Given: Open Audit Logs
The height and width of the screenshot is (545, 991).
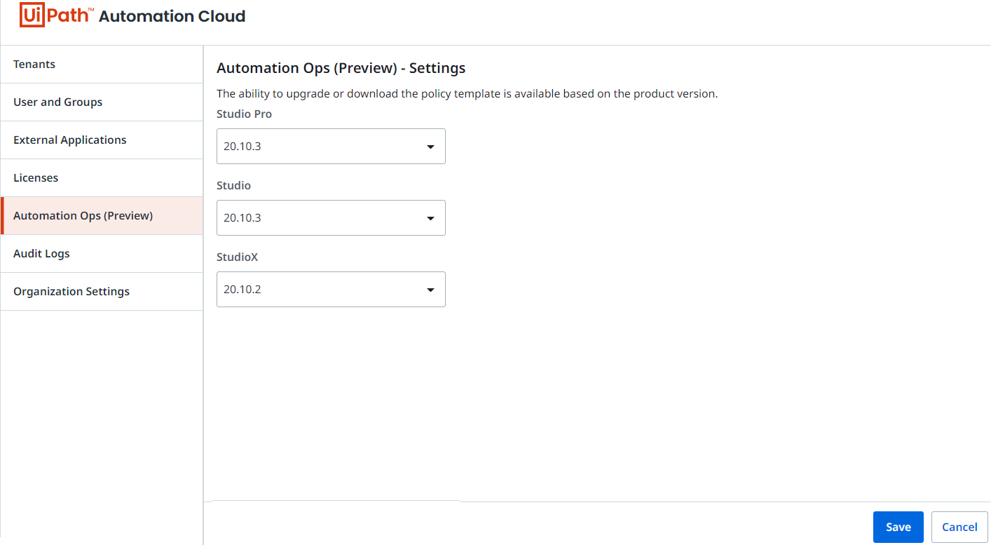Looking at the screenshot, I should [102, 254].
